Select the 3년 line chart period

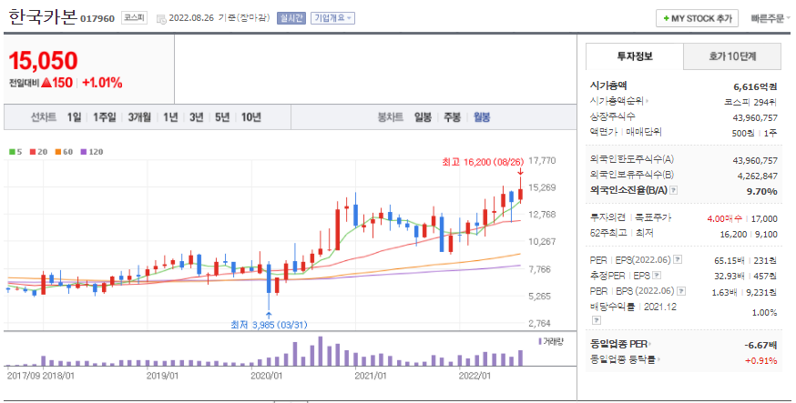[x=196, y=117]
